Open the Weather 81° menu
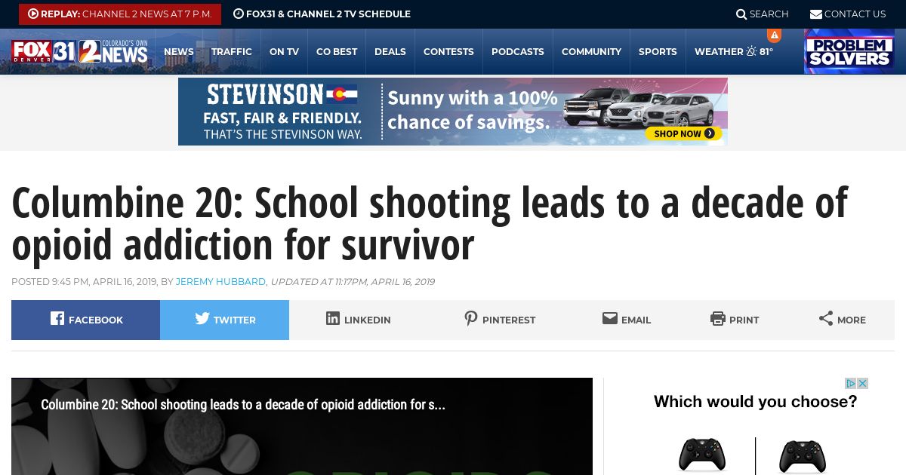 tap(734, 52)
